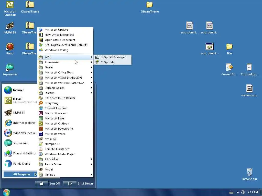Viewport: 262px width, 196px height.
Task: Launch Pego desktop shortcut
Action: (10, 49)
